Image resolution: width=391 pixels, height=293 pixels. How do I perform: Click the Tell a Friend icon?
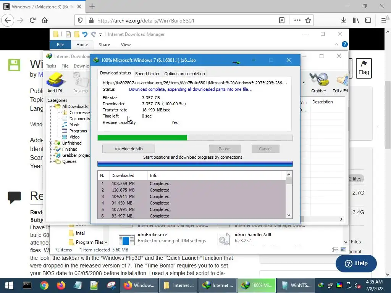(x=341, y=82)
